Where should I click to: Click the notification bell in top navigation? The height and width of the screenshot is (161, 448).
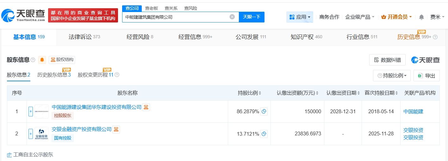click(421, 17)
